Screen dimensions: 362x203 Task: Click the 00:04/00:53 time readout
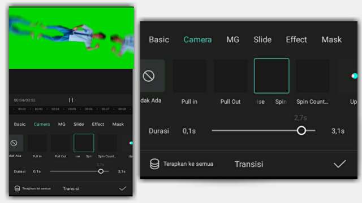tap(25, 100)
